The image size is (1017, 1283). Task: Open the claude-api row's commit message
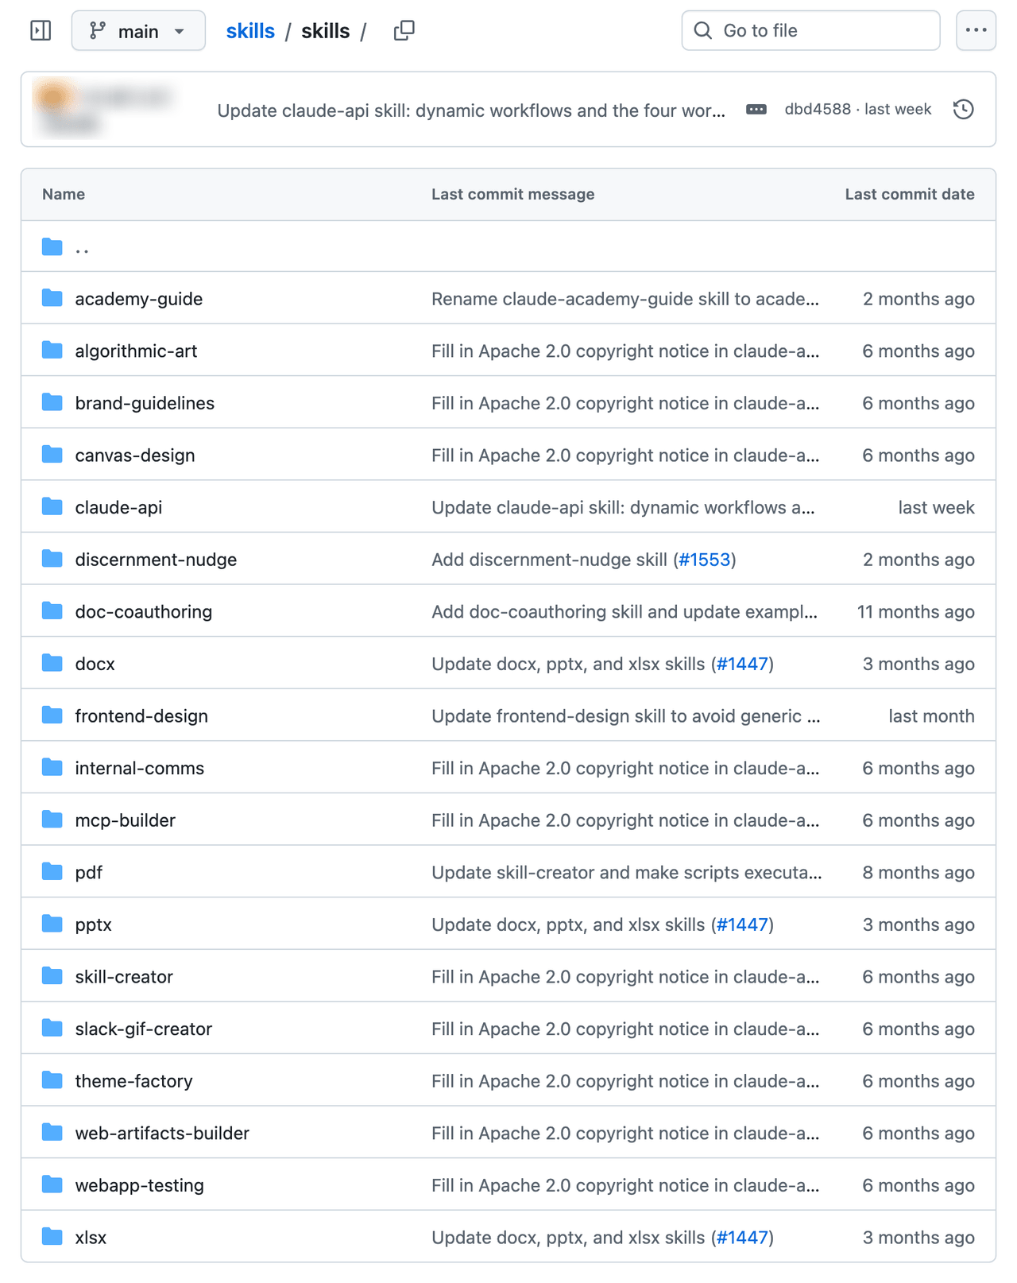click(623, 507)
